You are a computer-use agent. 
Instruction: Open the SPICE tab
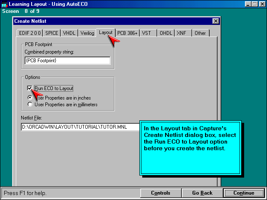coord(51,33)
